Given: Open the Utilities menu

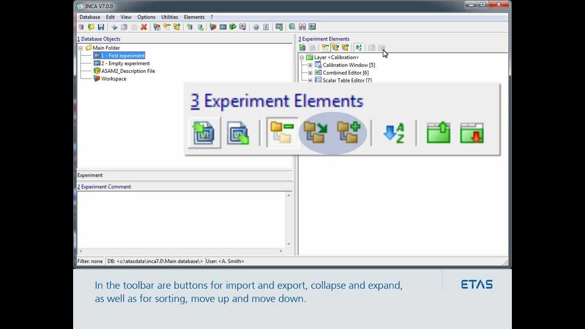Looking at the screenshot, I should pyautogui.click(x=170, y=17).
